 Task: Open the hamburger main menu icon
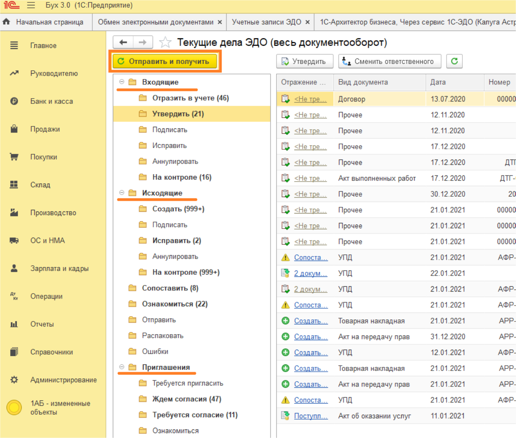[x=31, y=5]
